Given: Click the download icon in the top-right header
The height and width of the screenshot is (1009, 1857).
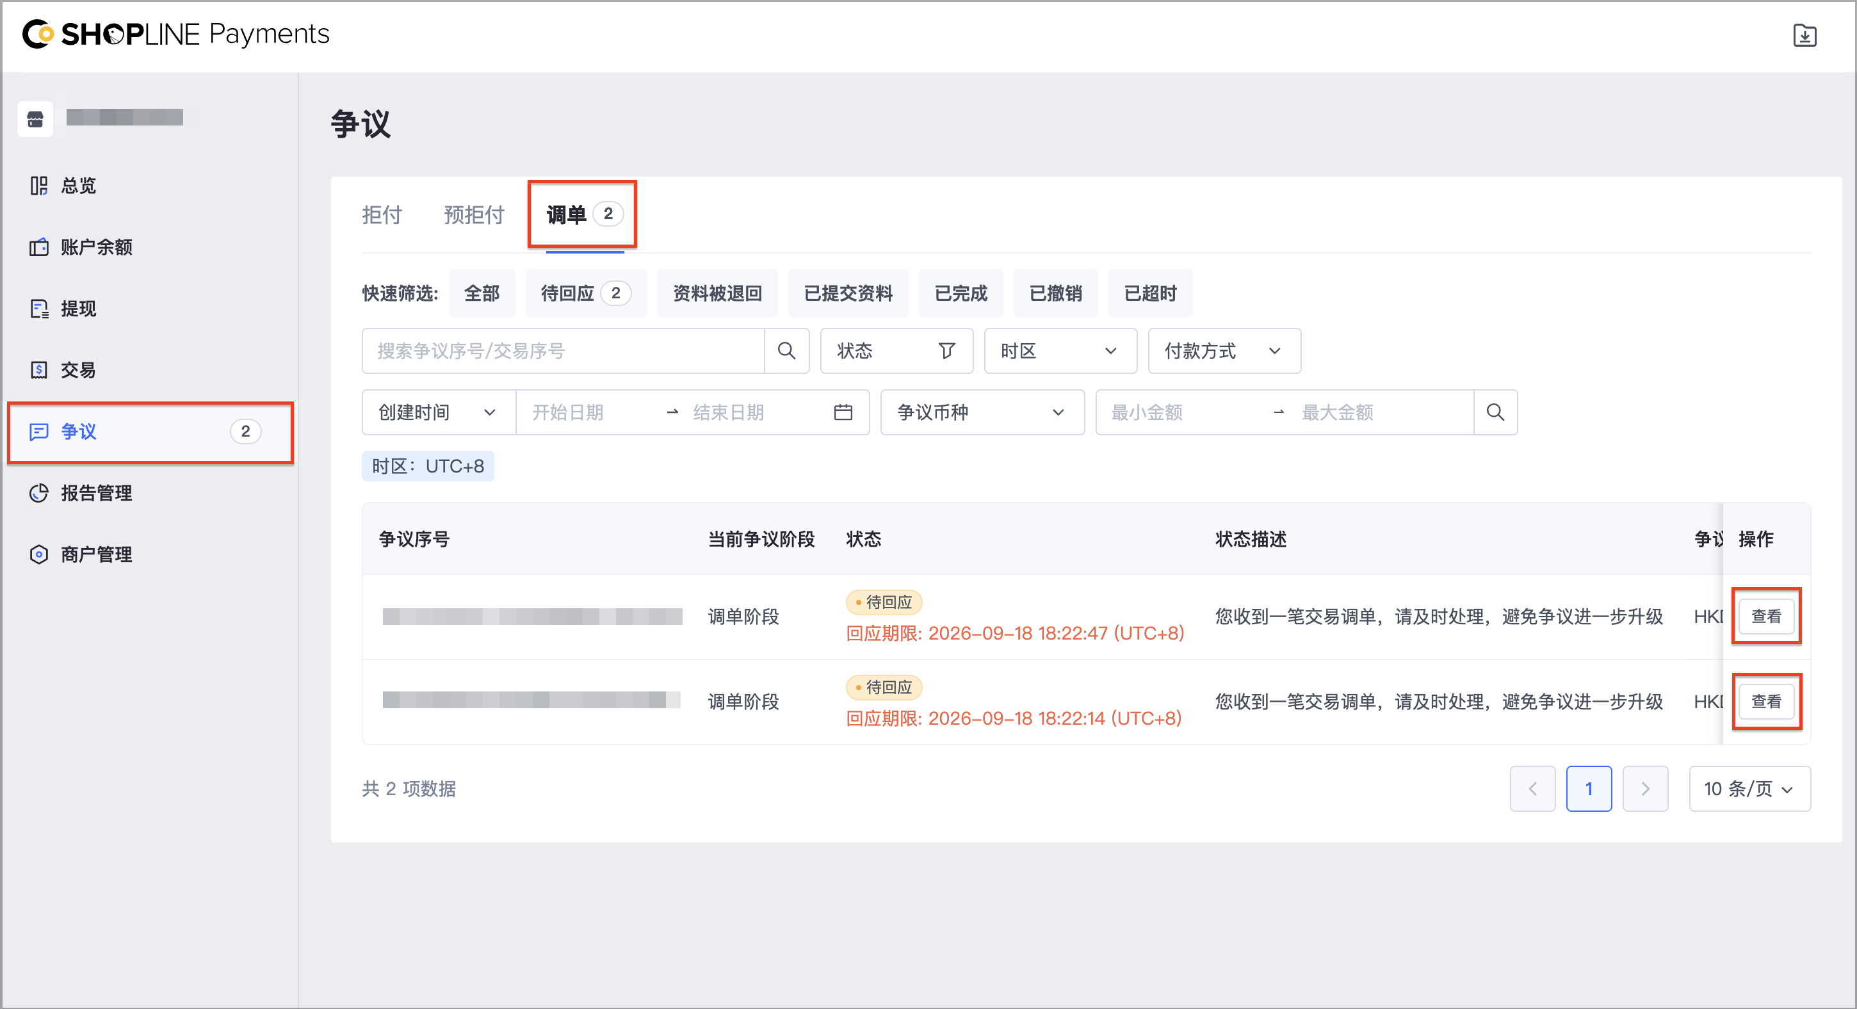Looking at the screenshot, I should [1804, 35].
